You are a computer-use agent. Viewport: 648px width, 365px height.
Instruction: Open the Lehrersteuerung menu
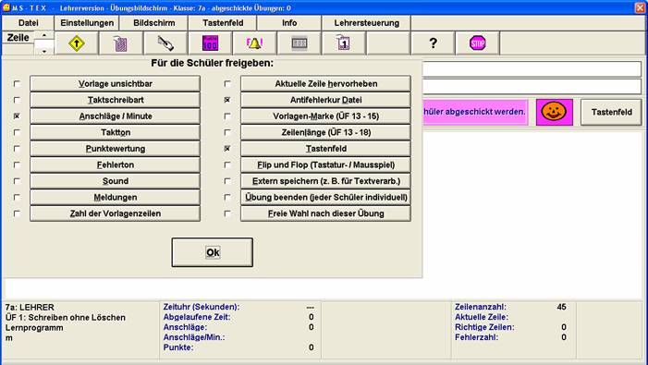(x=367, y=23)
